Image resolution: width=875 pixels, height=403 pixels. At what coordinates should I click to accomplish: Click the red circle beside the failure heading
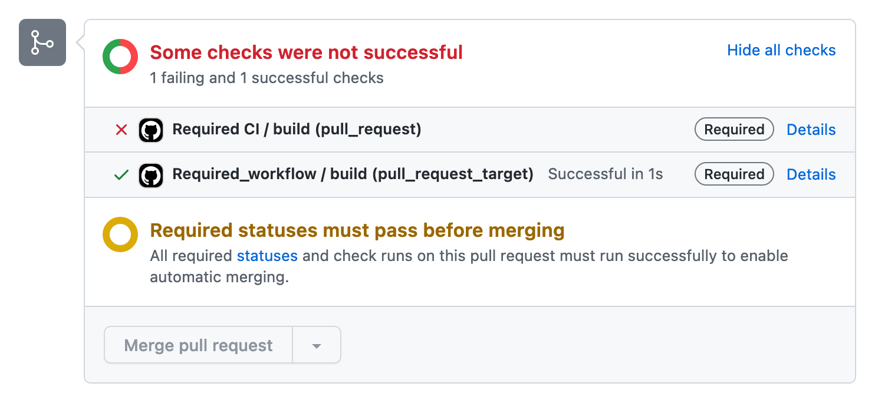[120, 57]
